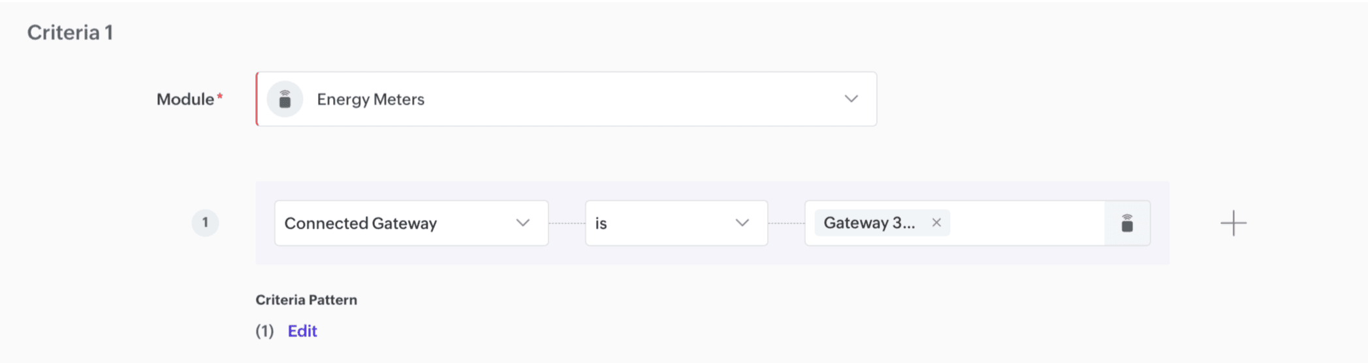Select the Gateway 3... chip

[868, 223]
